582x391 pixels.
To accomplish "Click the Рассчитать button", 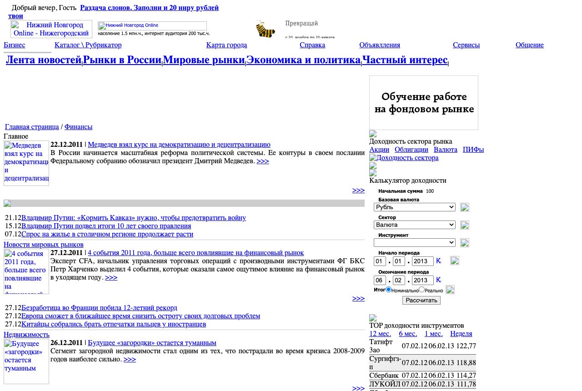I will tap(421, 301).
